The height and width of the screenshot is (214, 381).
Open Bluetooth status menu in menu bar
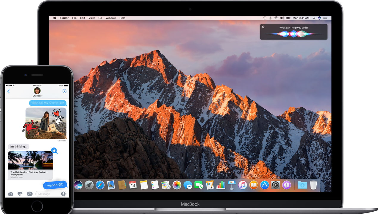click(270, 18)
